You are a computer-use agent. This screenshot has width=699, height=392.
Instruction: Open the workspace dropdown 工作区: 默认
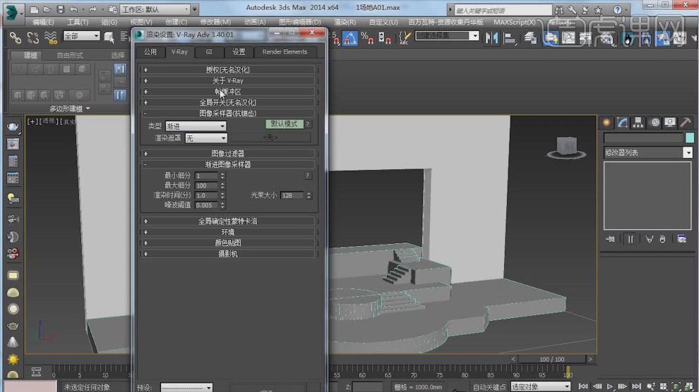pos(155,9)
